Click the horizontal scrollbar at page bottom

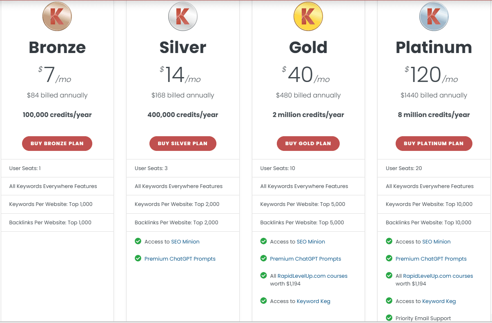pos(245,322)
